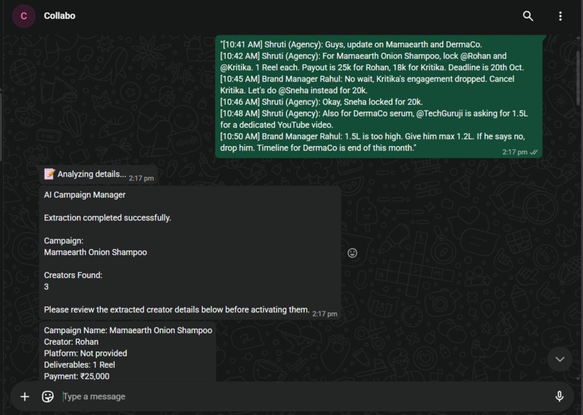
Task: Click 'Mamaearth Onion Shampoo' under Campaign
Action: click(x=96, y=252)
